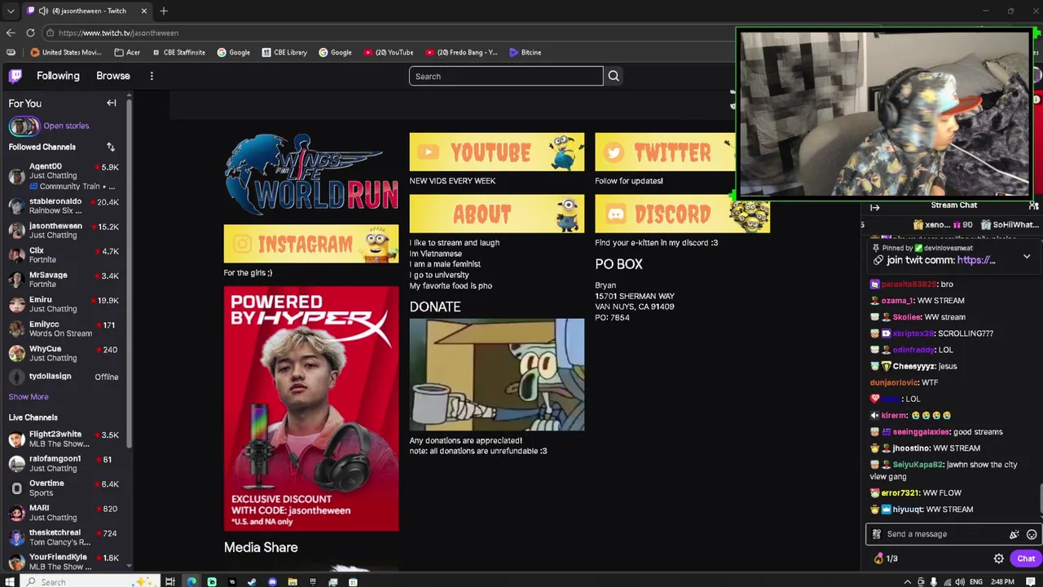Open File Explorer from taskbar

(x=293, y=581)
